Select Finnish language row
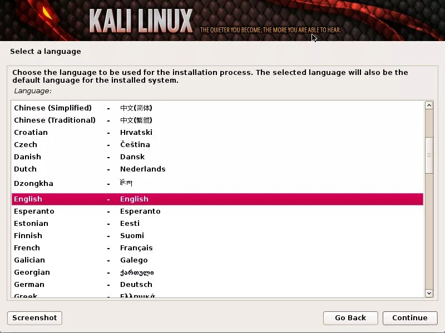Viewport: 445px width, 333px height. (217, 235)
